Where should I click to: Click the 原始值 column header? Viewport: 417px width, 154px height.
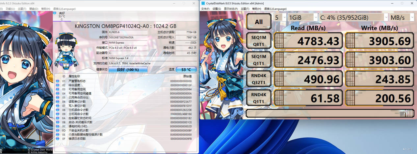[187, 76]
